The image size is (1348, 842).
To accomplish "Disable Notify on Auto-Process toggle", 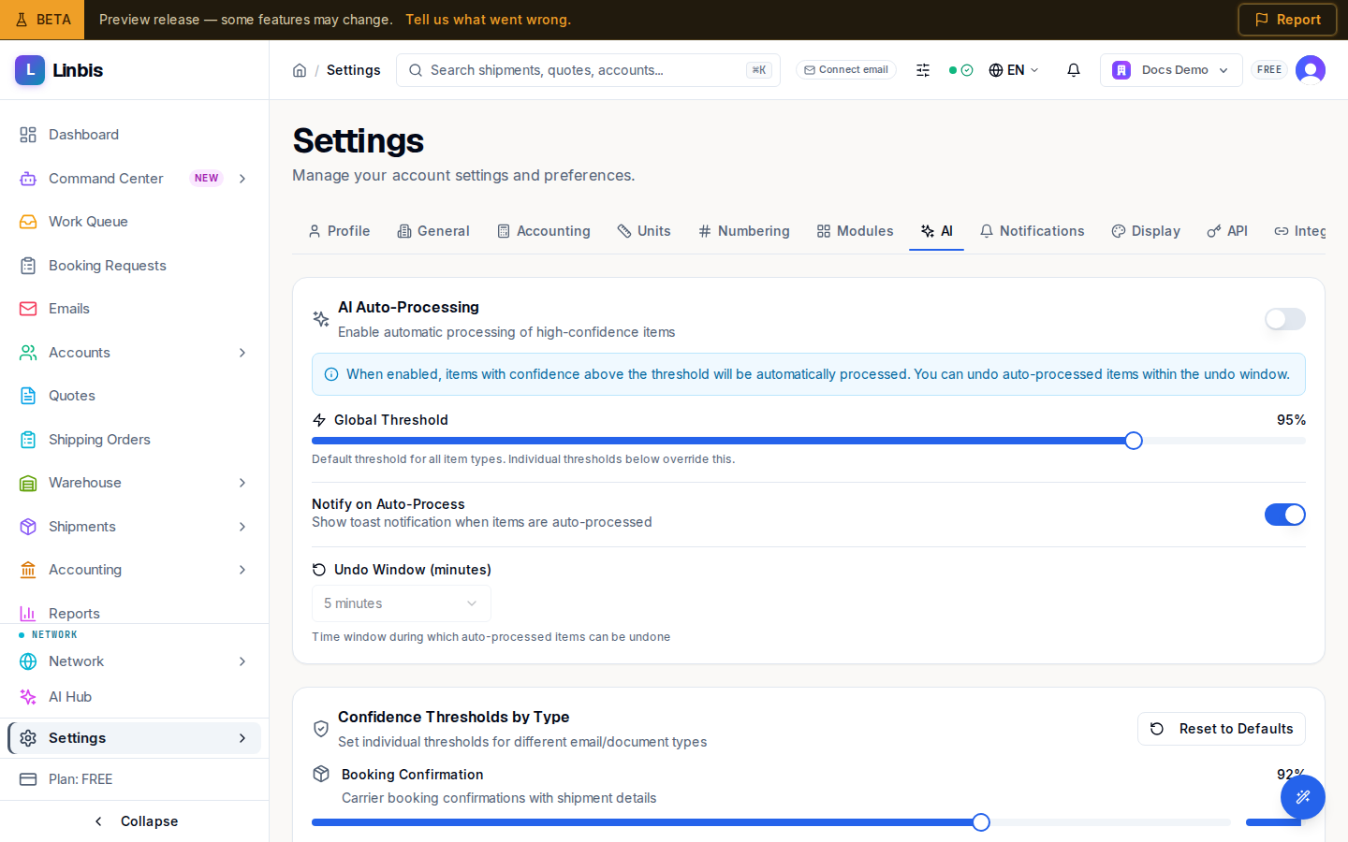I will coord(1284,515).
